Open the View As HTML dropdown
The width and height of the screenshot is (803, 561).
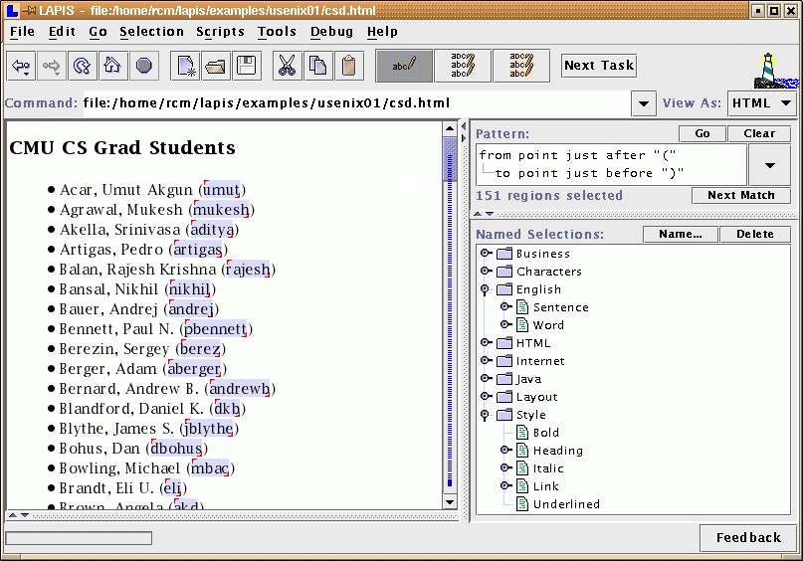pos(762,103)
